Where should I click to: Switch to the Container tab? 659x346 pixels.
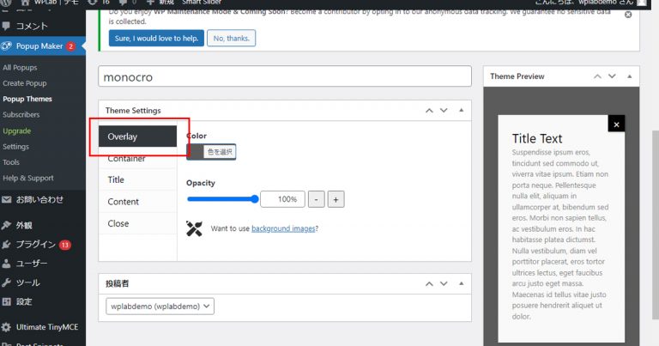click(x=126, y=159)
